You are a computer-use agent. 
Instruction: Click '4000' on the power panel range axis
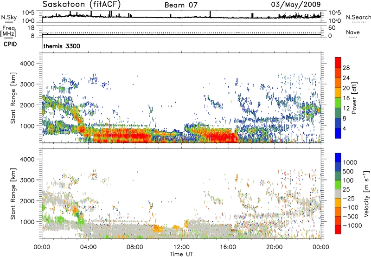coord(27,64)
